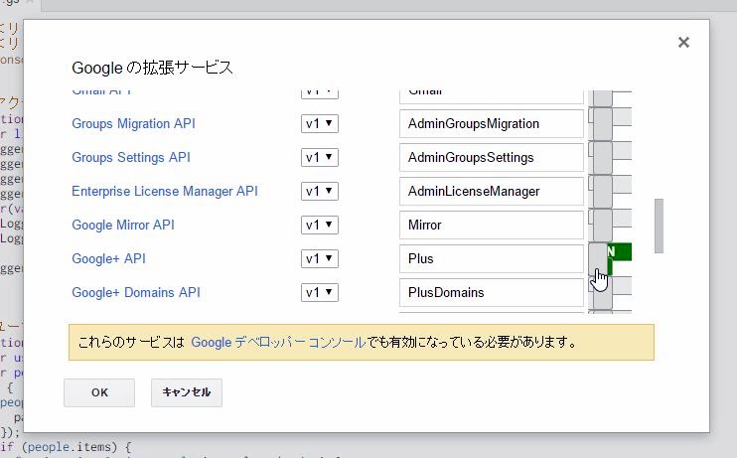Click the Mirror identifier text field
Image resolution: width=737 pixels, height=458 pixels.
(x=491, y=225)
